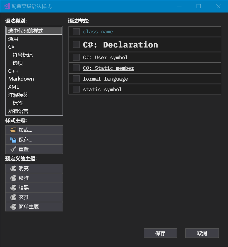Click the palette icon next to 玄雅
Image resolution: width=228 pixels, height=247 pixels.
pos(13,197)
